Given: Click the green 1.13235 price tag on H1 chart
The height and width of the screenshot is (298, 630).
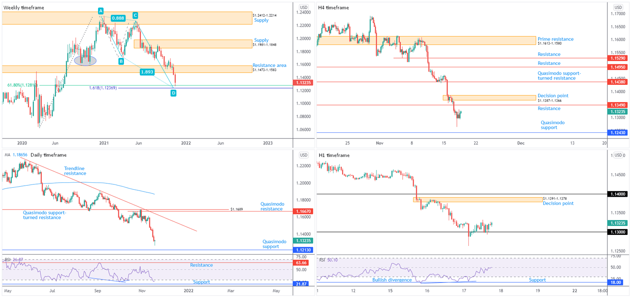Looking at the screenshot, I should [x=617, y=223].
